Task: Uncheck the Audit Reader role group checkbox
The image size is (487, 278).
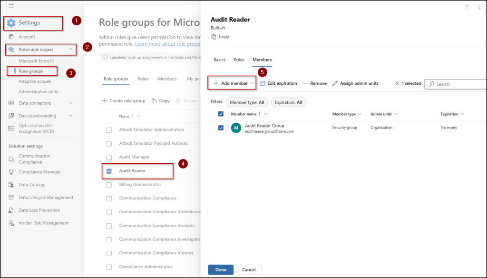Action: pos(109,171)
